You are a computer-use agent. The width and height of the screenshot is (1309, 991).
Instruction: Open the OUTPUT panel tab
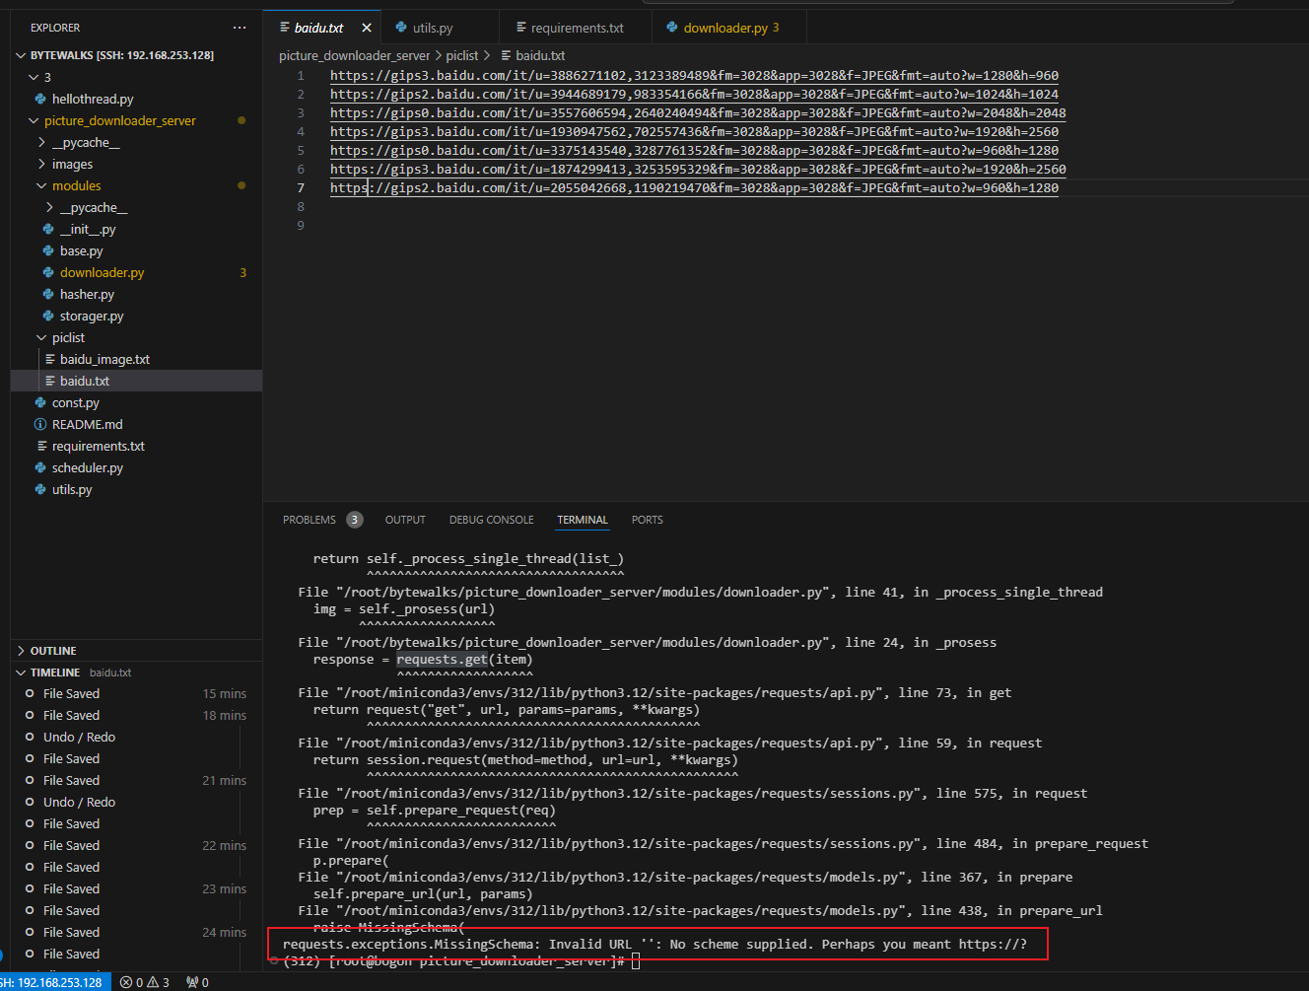pos(405,520)
